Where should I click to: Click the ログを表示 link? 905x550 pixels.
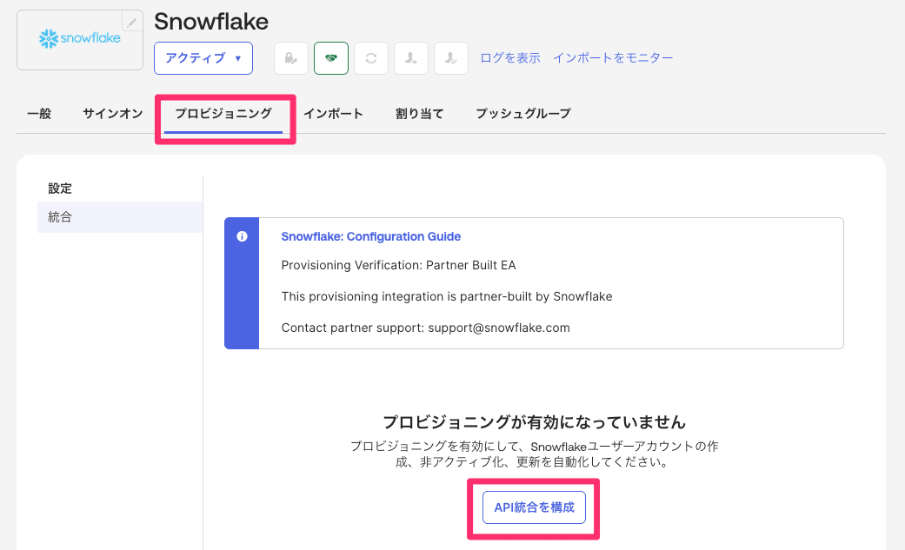[x=510, y=58]
